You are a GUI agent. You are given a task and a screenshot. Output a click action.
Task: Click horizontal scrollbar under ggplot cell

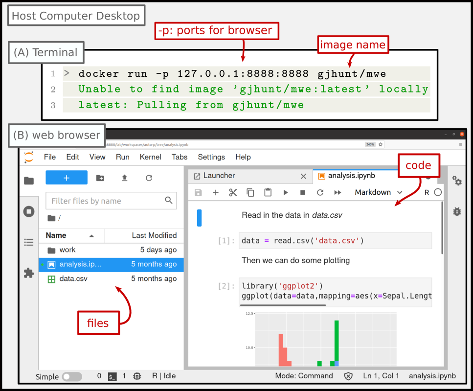283,305
